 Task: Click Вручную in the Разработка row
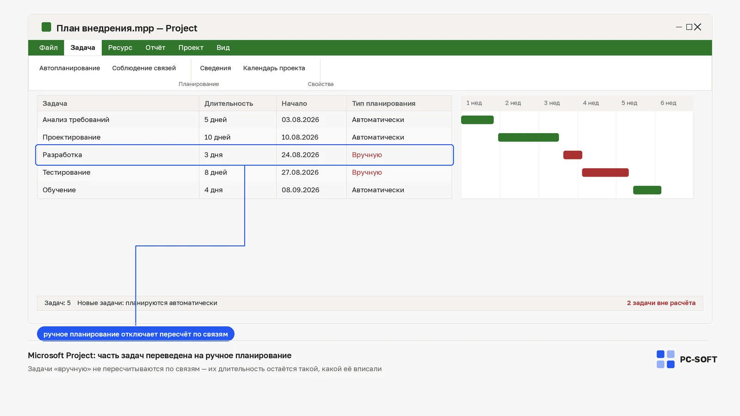coord(367,155)
